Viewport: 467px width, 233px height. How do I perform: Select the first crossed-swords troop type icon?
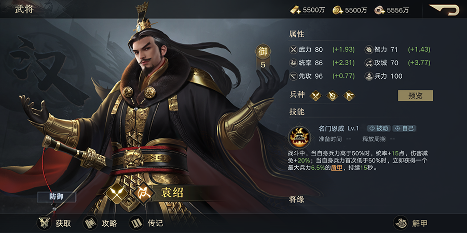point(315,95)
